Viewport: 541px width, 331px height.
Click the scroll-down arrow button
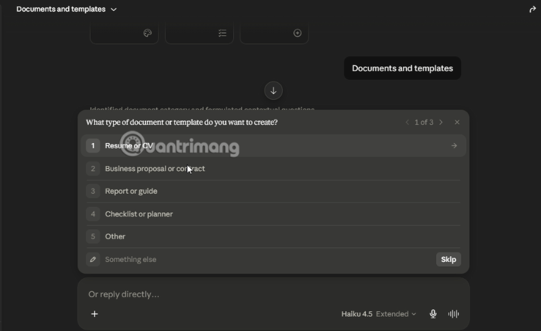(x=273, y=91)
